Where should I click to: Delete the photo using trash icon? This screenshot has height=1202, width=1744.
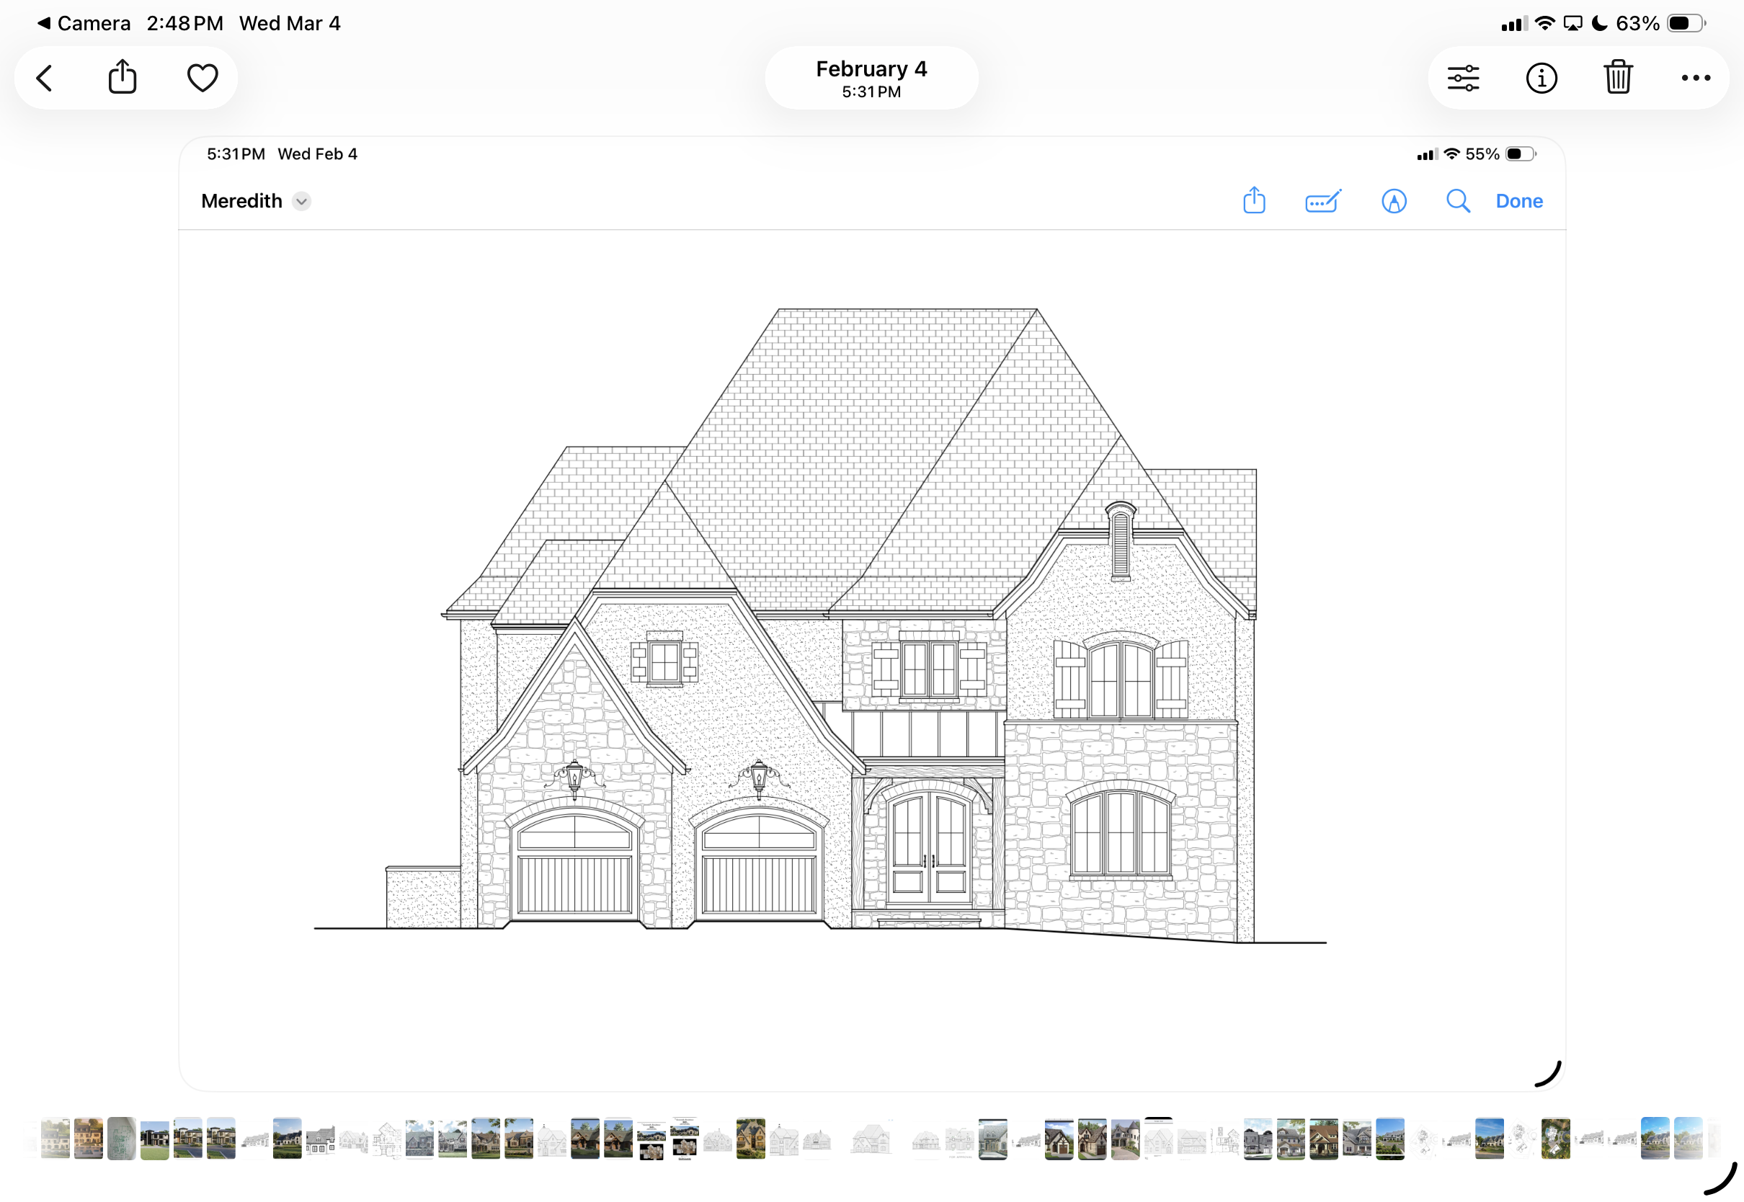[x=1617, y=78]
